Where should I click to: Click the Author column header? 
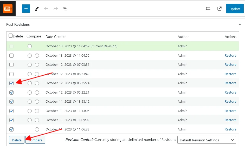coord(183,37)
